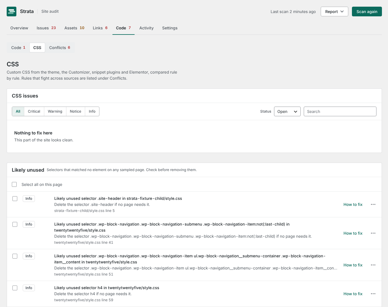Click 'Last scan 2 minutes ago' text
The width and height of the screenshot is (388, 307).
point(293,12)
